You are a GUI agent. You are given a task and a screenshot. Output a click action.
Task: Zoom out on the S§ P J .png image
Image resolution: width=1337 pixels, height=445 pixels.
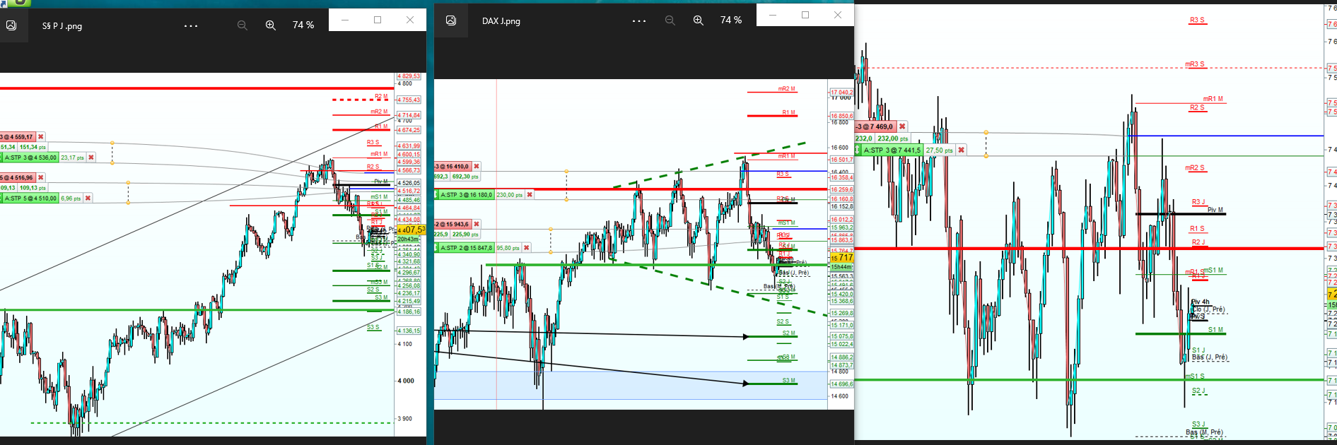pos(243,25)
